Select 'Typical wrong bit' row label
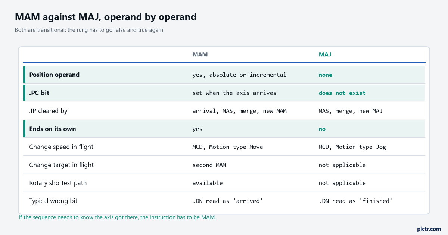 tap(53, 201)
